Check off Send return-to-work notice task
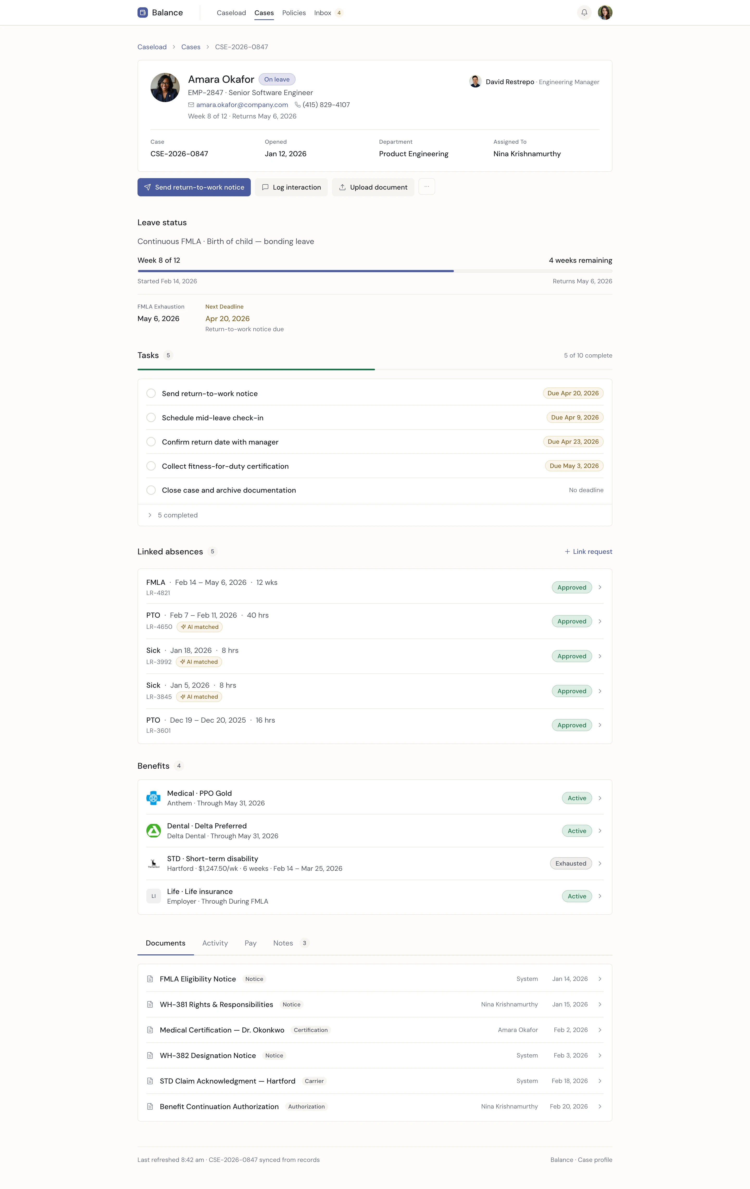This screenshot has width=750, height=1189. coord(151,393)
